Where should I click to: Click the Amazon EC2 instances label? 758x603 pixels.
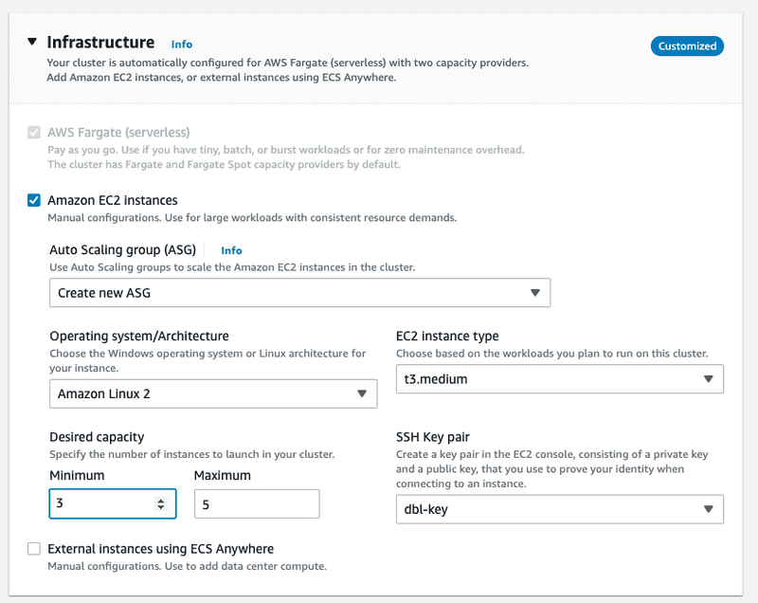tap(113, 200)
